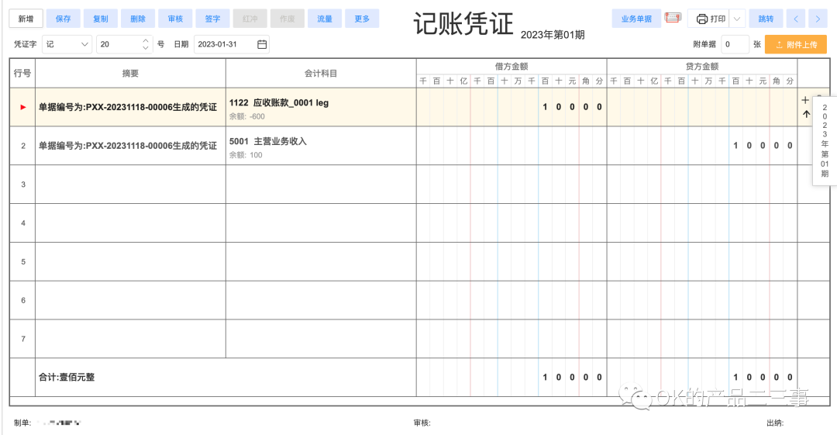
Task: Select the red row marker triangle
Action: click(x=23, y=108)
